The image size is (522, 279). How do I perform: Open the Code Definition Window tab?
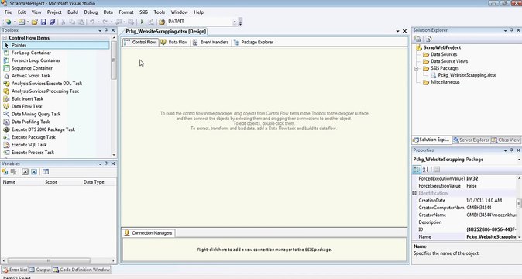[x=81, y=270]
